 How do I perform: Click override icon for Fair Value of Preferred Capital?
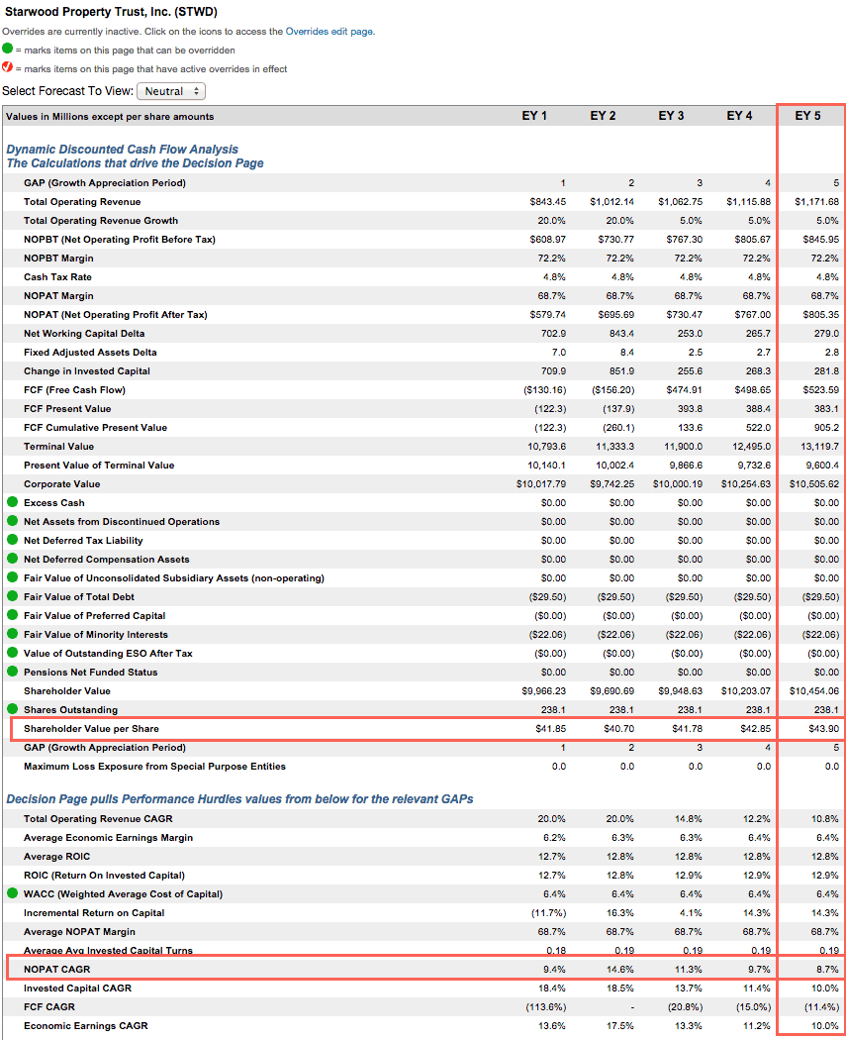pos(12,615)
